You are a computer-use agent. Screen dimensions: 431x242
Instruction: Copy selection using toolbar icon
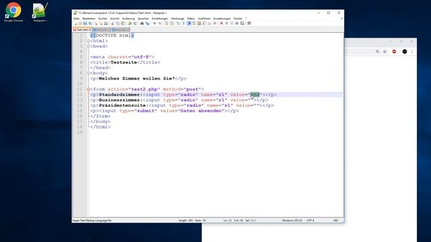[x=118, y=24]
